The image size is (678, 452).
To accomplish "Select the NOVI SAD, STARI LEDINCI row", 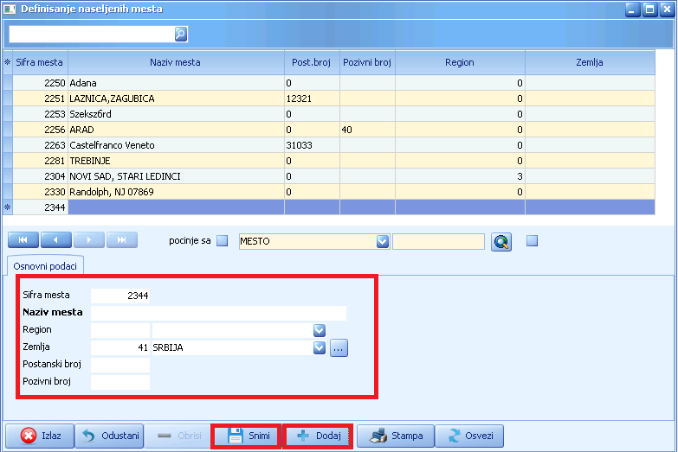I will [x=329, y=176].
